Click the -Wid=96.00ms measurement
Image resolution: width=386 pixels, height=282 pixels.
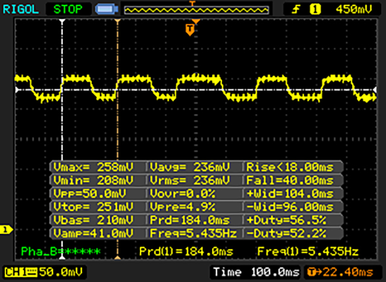(289, 207)
